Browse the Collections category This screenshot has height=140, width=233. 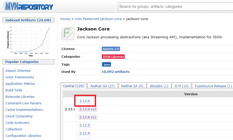tap(14, 129)
